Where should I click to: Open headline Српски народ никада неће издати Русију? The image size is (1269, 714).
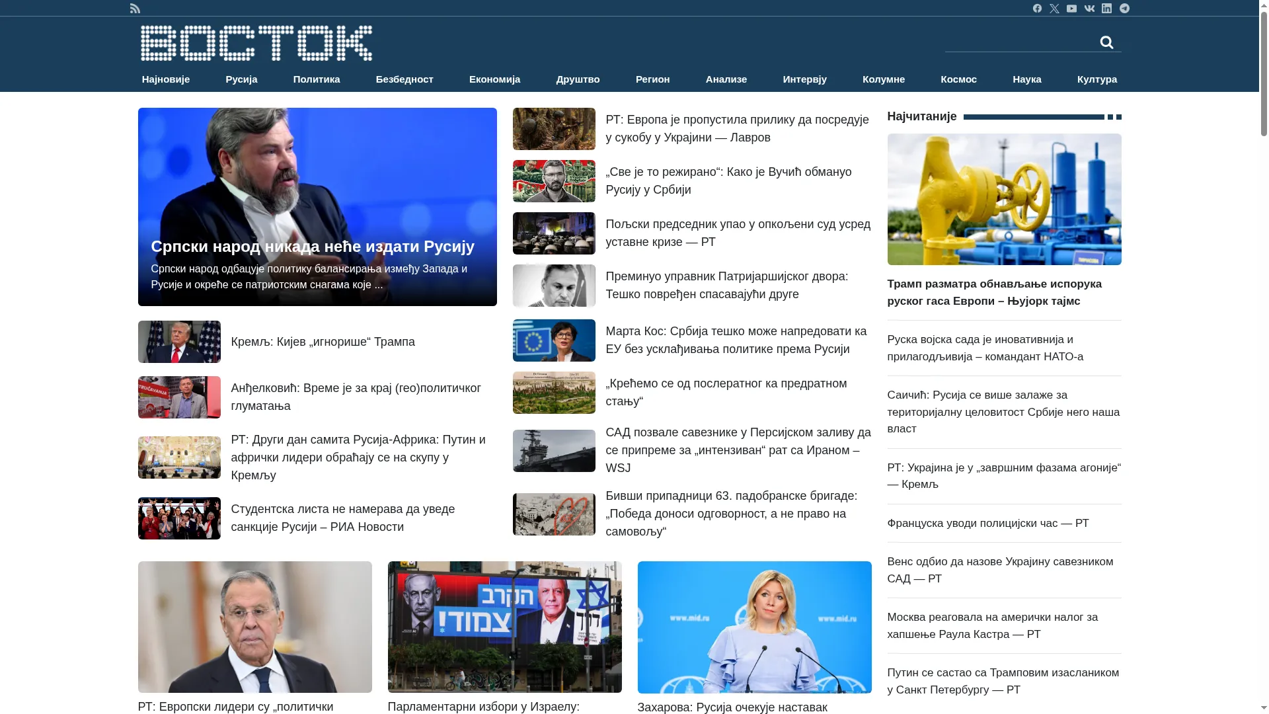pos(313,247)
